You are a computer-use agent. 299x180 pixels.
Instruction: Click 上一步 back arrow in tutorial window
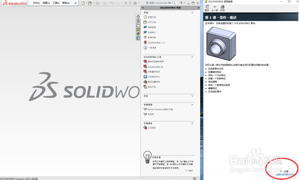(x=215, y=8)
